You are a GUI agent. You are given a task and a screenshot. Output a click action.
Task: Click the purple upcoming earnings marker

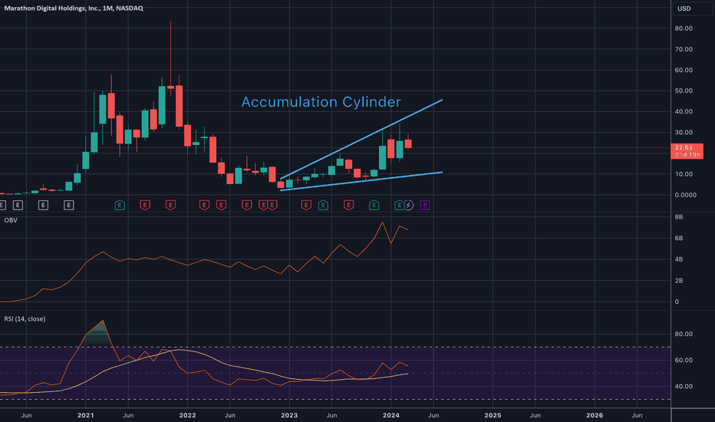[425, 206]
